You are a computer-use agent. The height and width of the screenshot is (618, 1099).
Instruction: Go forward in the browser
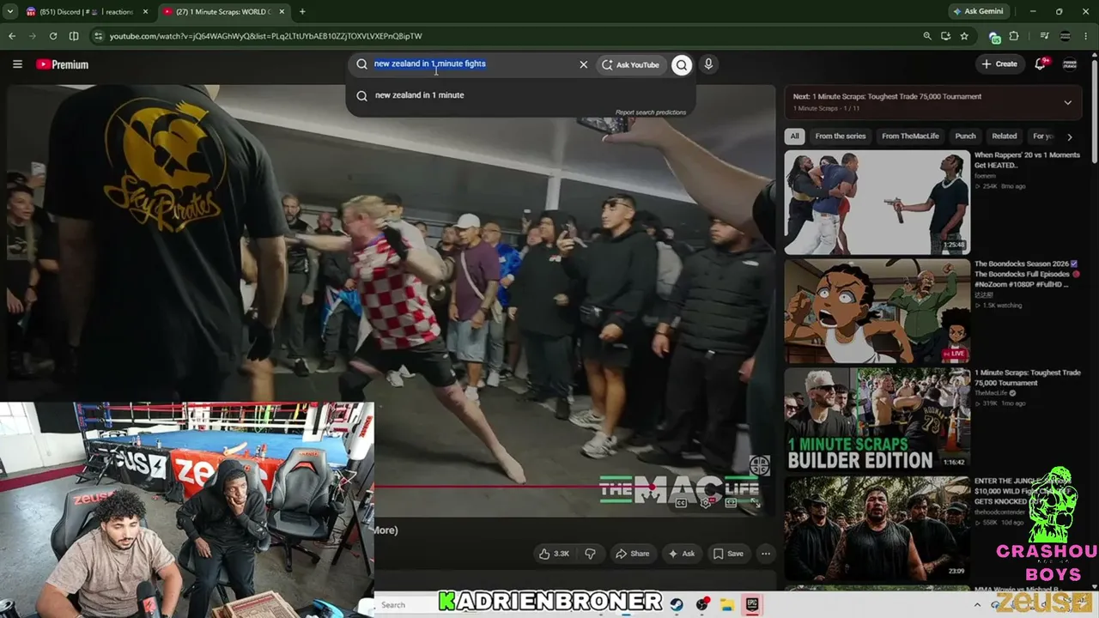pos(33,36)
